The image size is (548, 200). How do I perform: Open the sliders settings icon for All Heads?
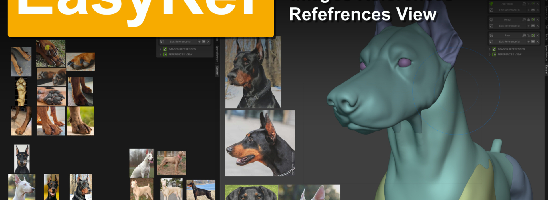[x=533, y=4]
